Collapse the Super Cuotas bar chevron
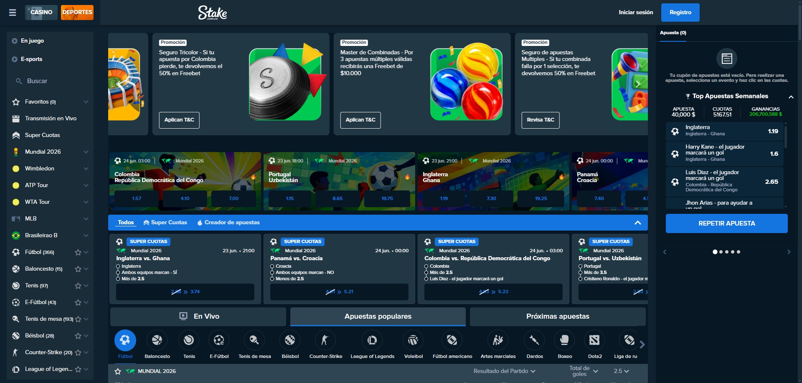Viewport: 802px width, 383px height. (x=637, y=223)
